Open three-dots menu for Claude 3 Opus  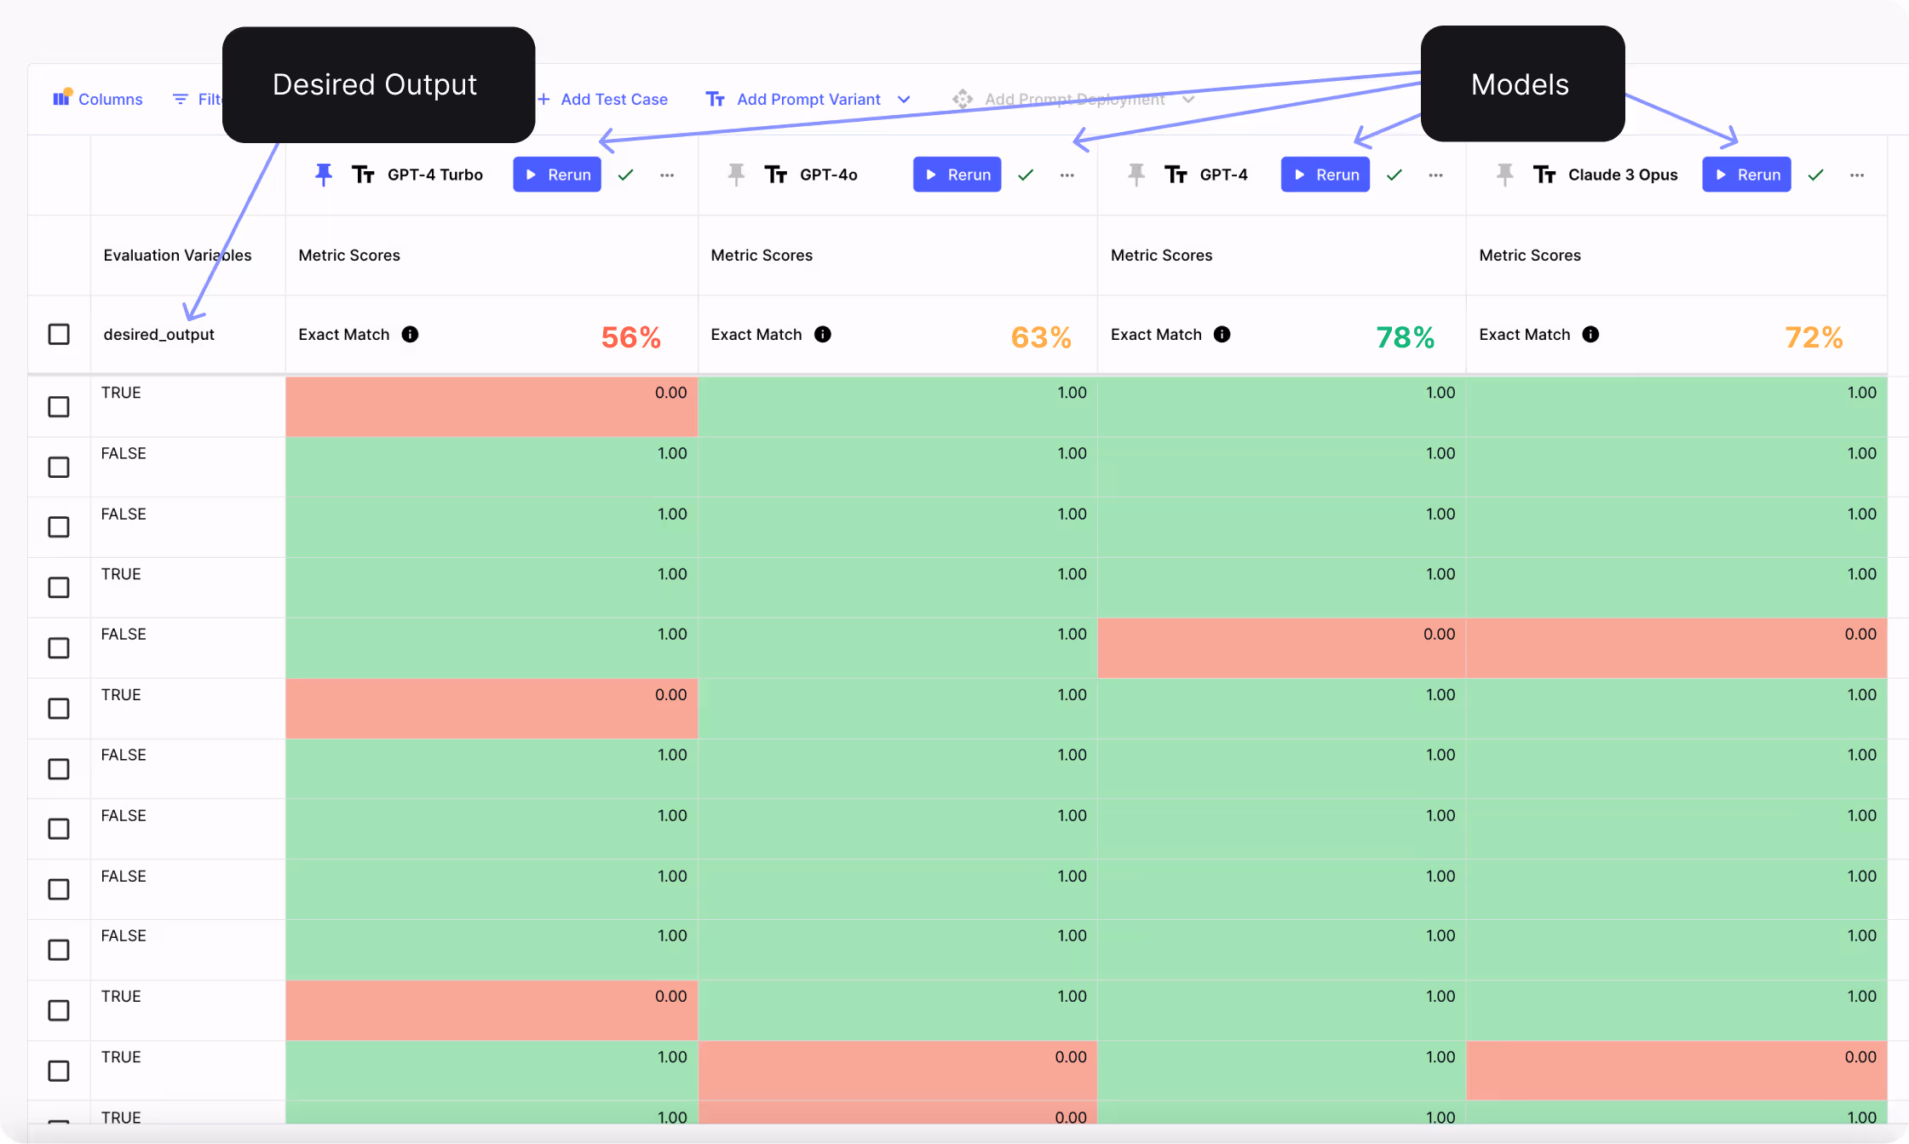tap(1857, 175)
